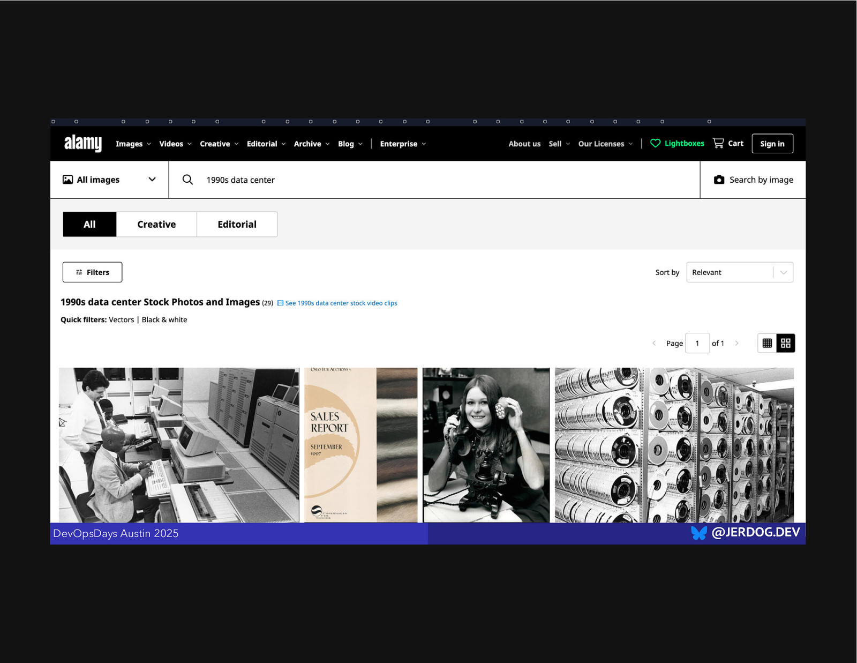Open the Sort by Relevant dropdown
Image resolution: width=857 pixels, height=663 pixels.
[x=740, y=272]
